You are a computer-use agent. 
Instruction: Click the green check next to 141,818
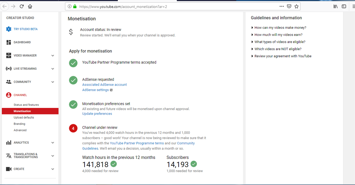click(x=113, y=164)
